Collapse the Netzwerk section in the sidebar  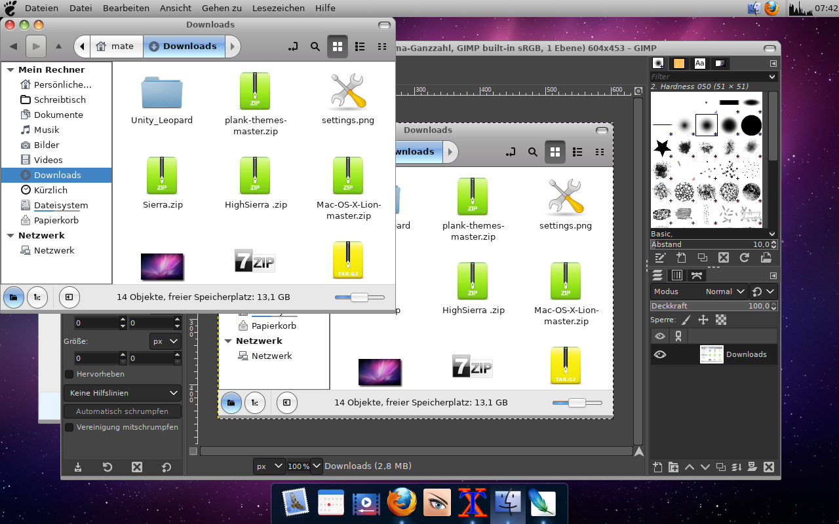tap(10, 235)
